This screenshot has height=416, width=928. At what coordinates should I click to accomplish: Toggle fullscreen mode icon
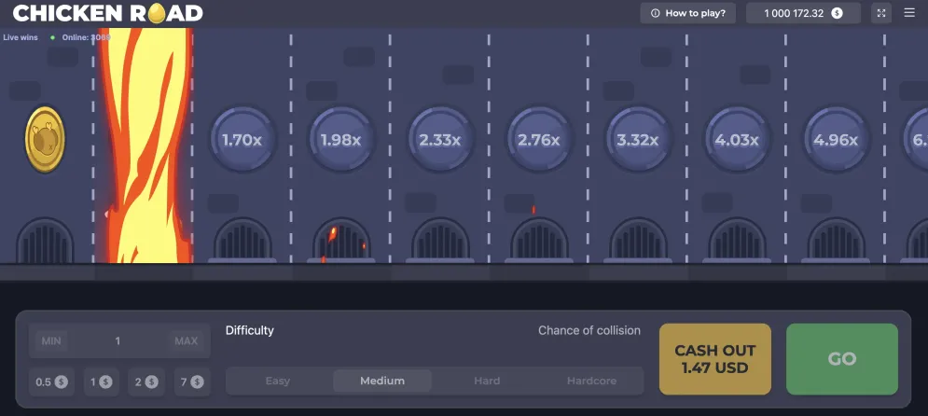point(881,13)
